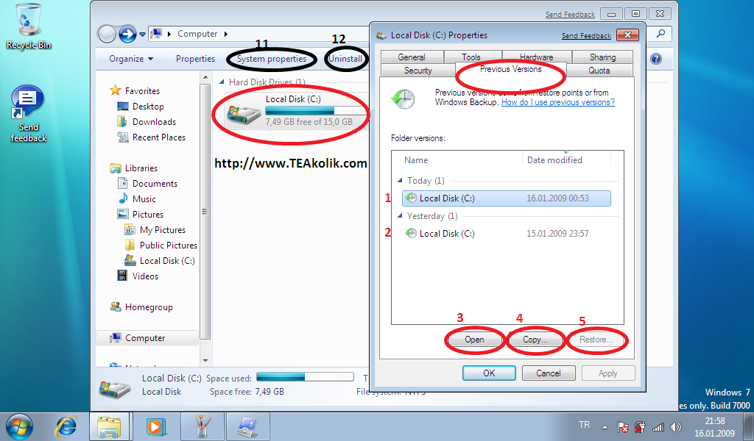Collapse the Hard Disk Drives group

222,82
